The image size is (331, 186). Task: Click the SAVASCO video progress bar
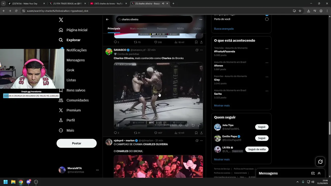click(158, 120)
